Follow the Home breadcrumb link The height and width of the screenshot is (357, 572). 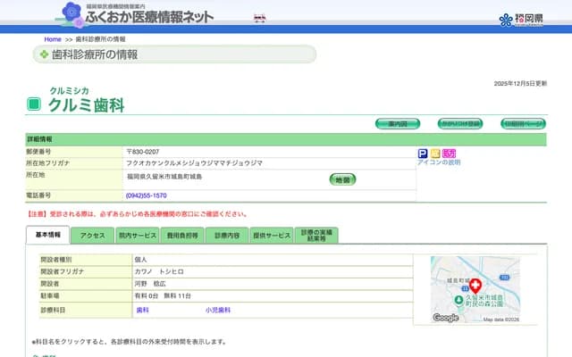[x=53, y=39]
